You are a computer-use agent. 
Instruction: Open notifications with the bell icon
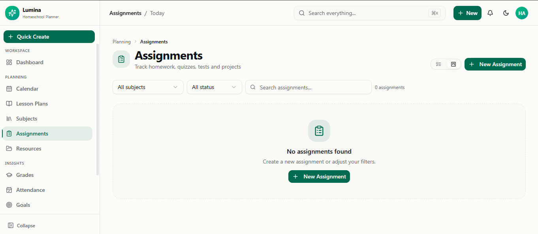(x=490, y=13)
